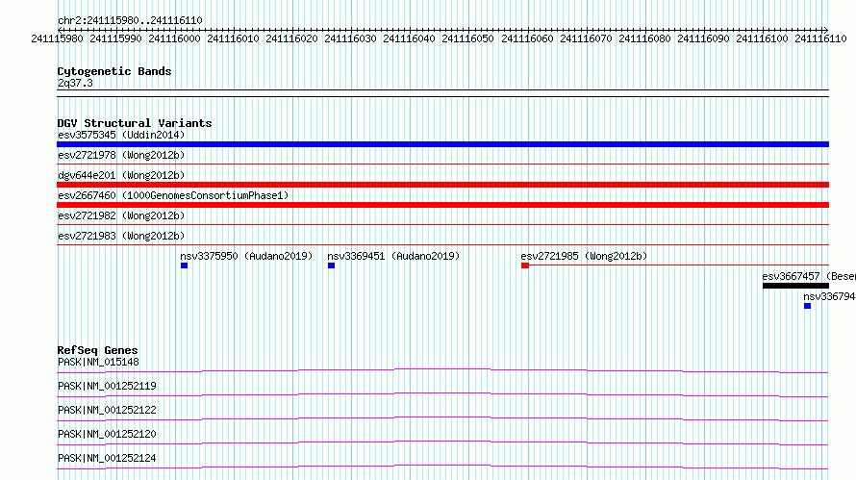This screenshot has height=480, width=856.
Task: Open esv2667460 1000GenomesConsortiumPhase1 label
Action: click(x=173, y=195)
